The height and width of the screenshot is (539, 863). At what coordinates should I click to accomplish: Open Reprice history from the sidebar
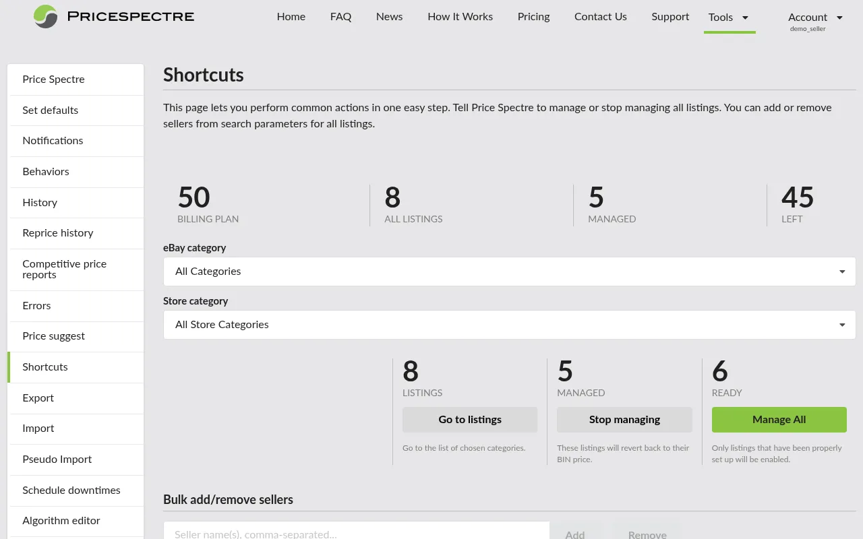coord(58,232)
